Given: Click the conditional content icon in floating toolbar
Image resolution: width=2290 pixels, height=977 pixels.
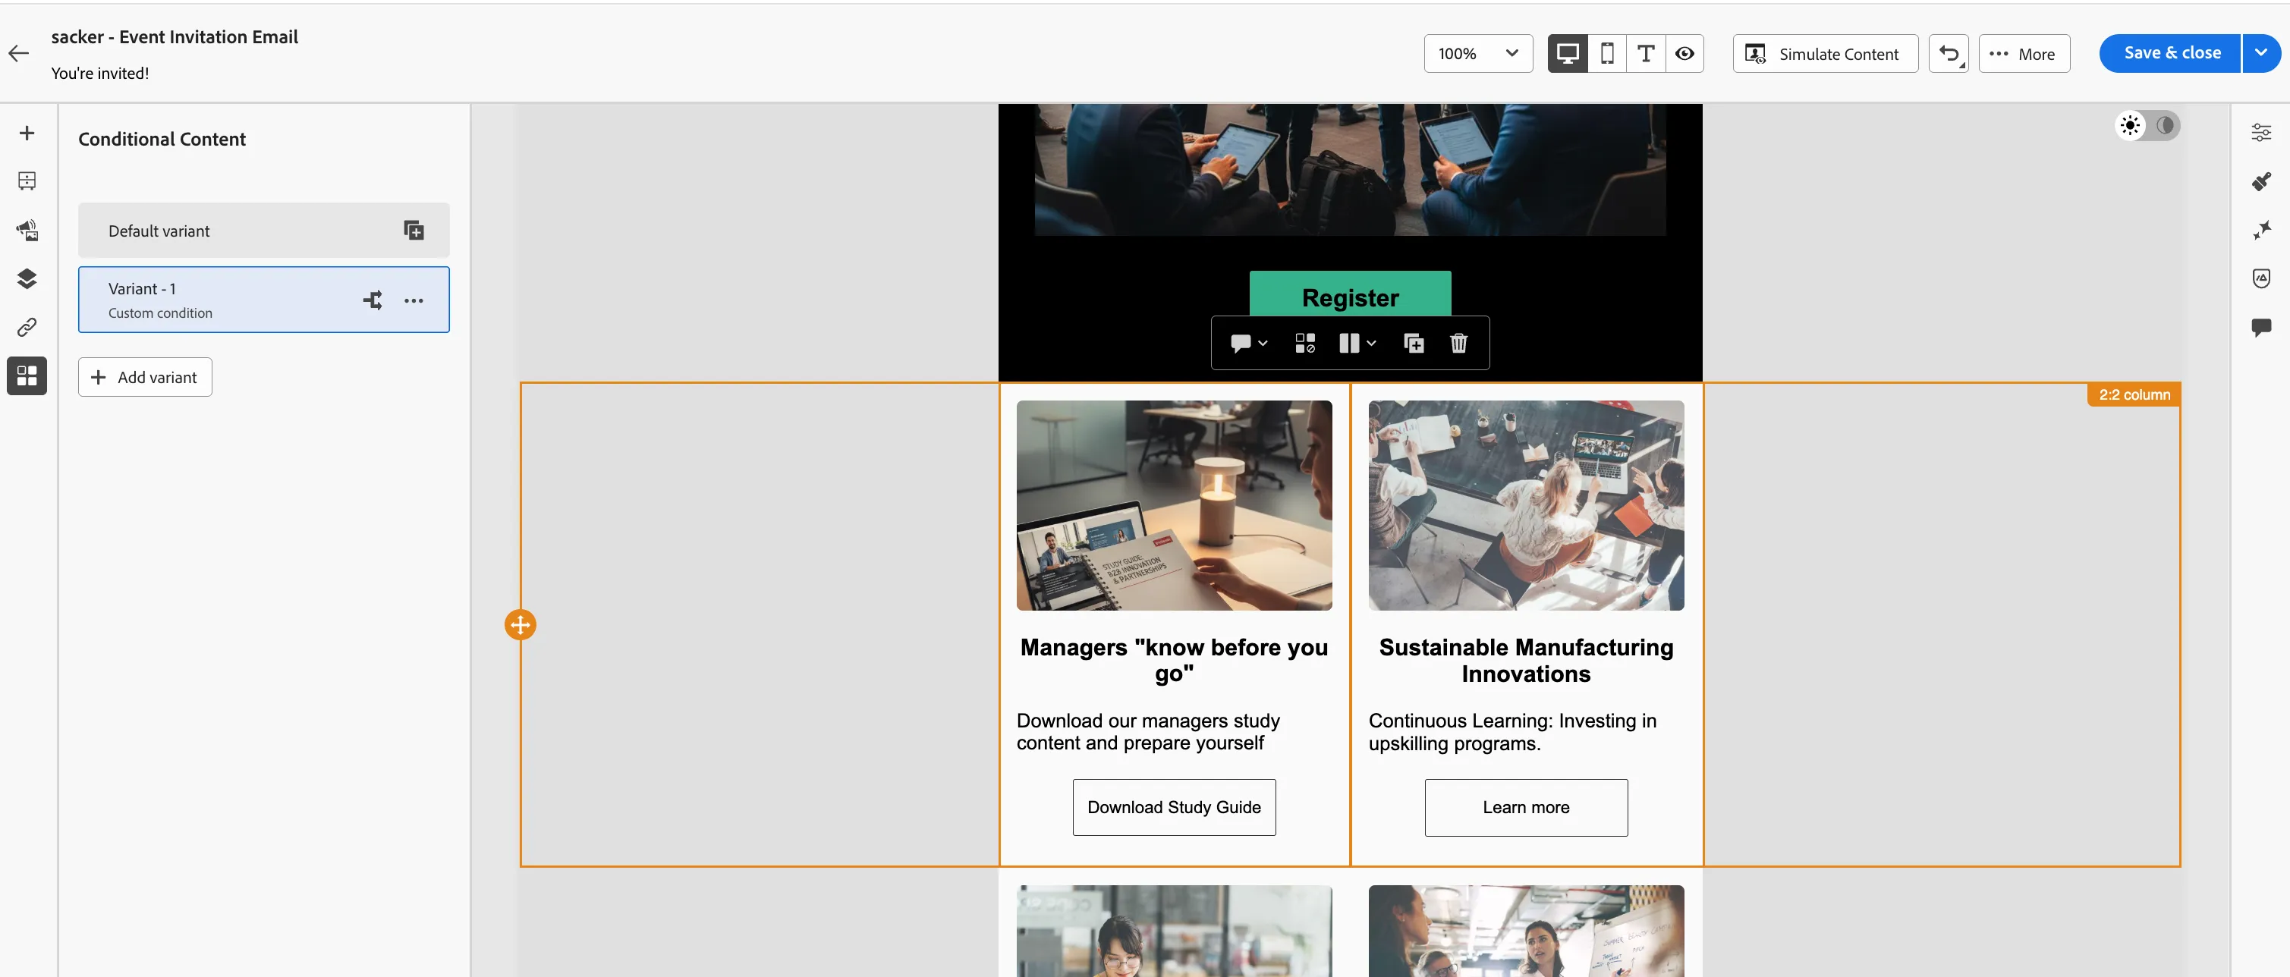Looking at the screenshot, I should click(1304, 343).
